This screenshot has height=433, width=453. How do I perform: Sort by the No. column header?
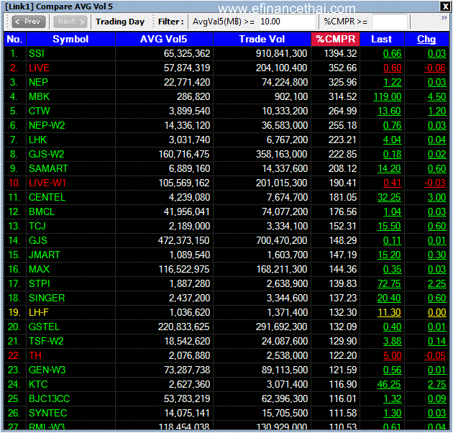15,39
